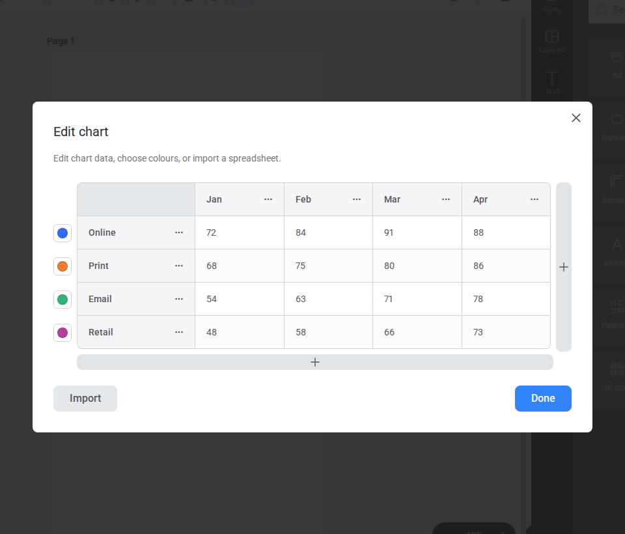Open options menu for Mar column
Screen dimensions: 625x534
446,199
